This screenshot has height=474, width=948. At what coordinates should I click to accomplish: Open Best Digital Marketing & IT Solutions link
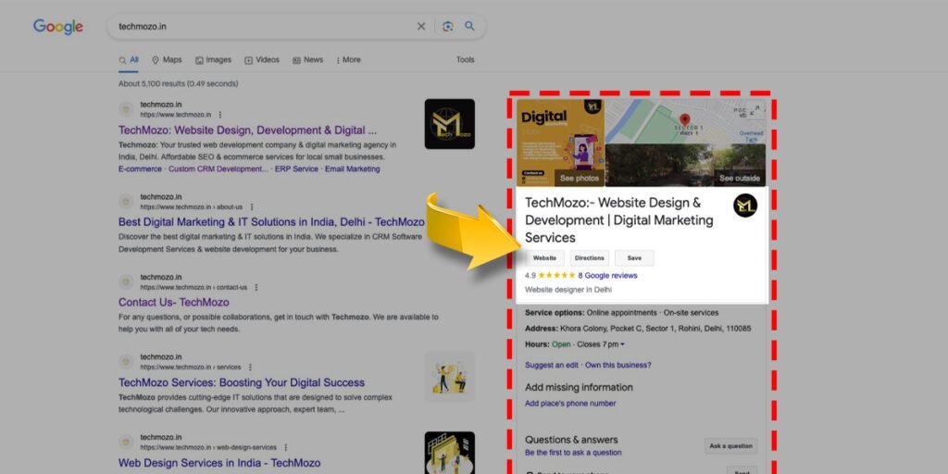click(x=271, y=222)
